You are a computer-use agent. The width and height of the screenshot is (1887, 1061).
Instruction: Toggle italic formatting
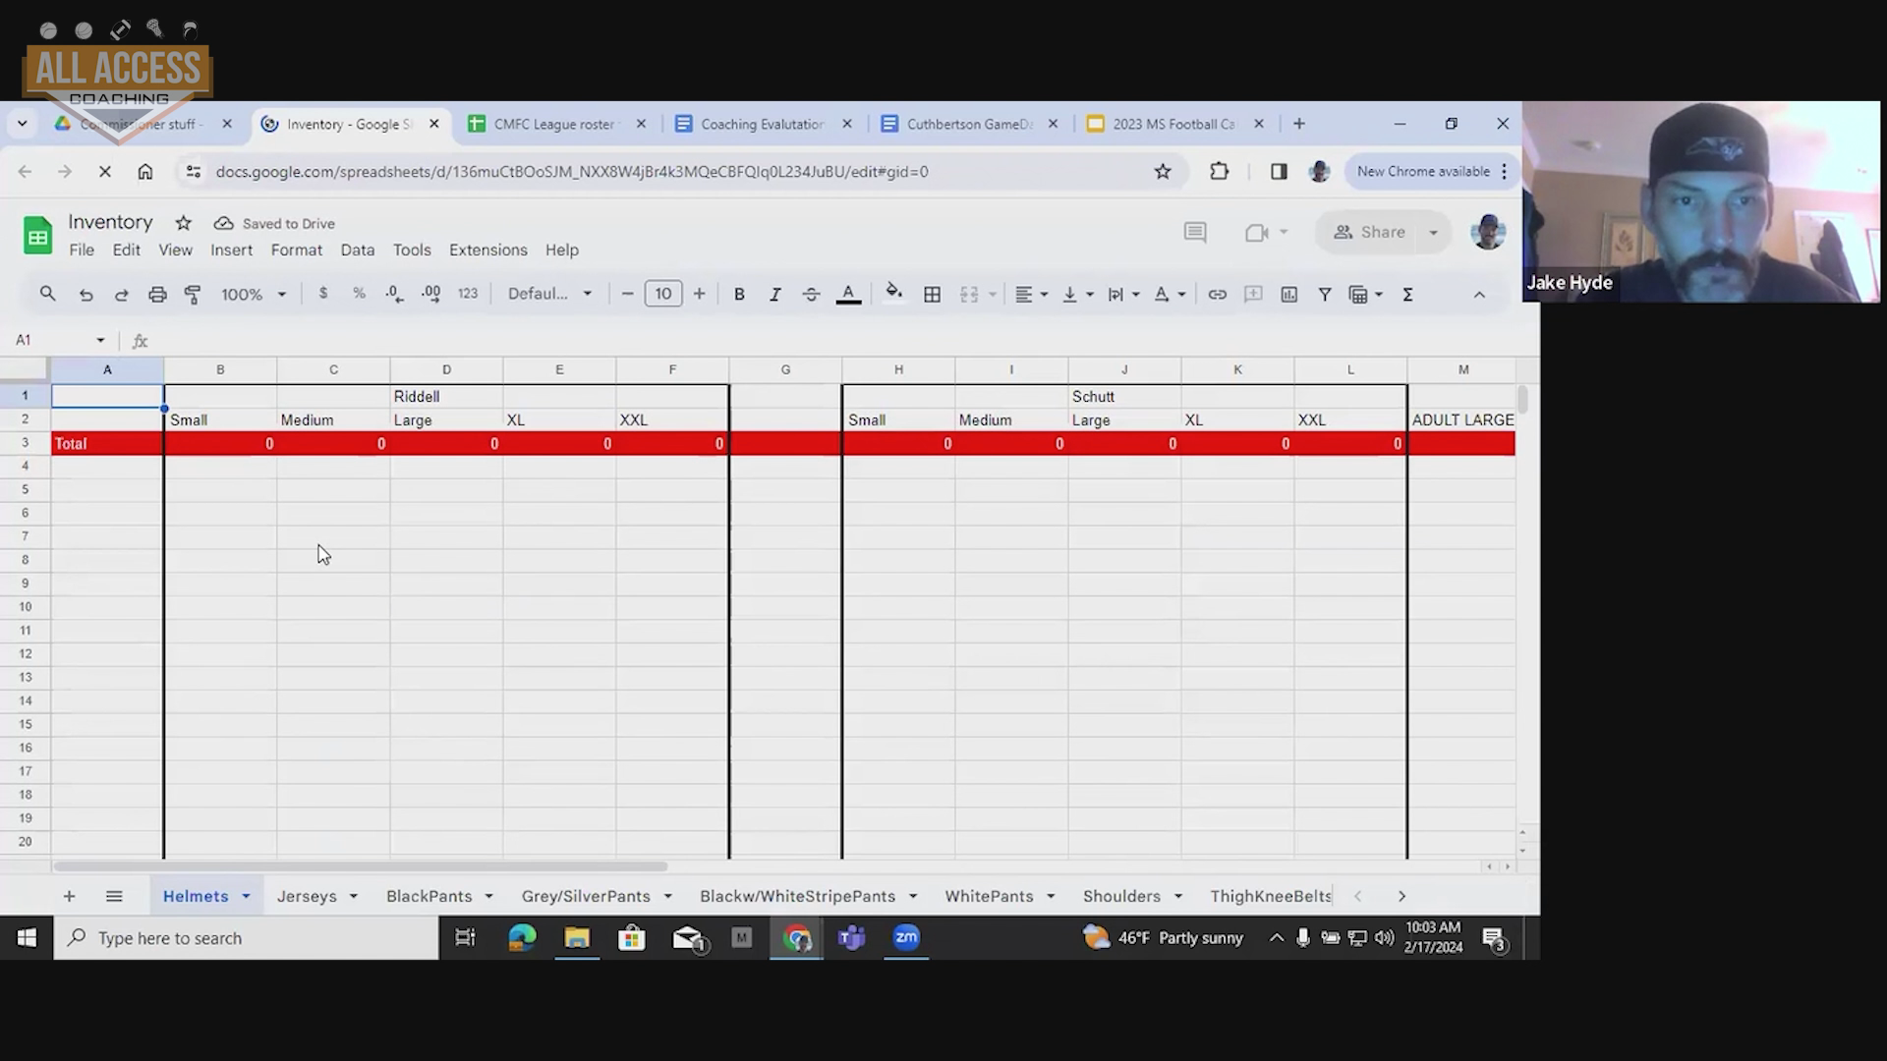tap(774, 294)
